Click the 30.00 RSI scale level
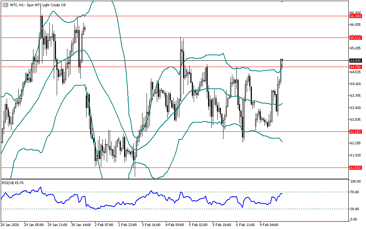Viewport: 366px width, 229px height. click(x=355, y=209)
